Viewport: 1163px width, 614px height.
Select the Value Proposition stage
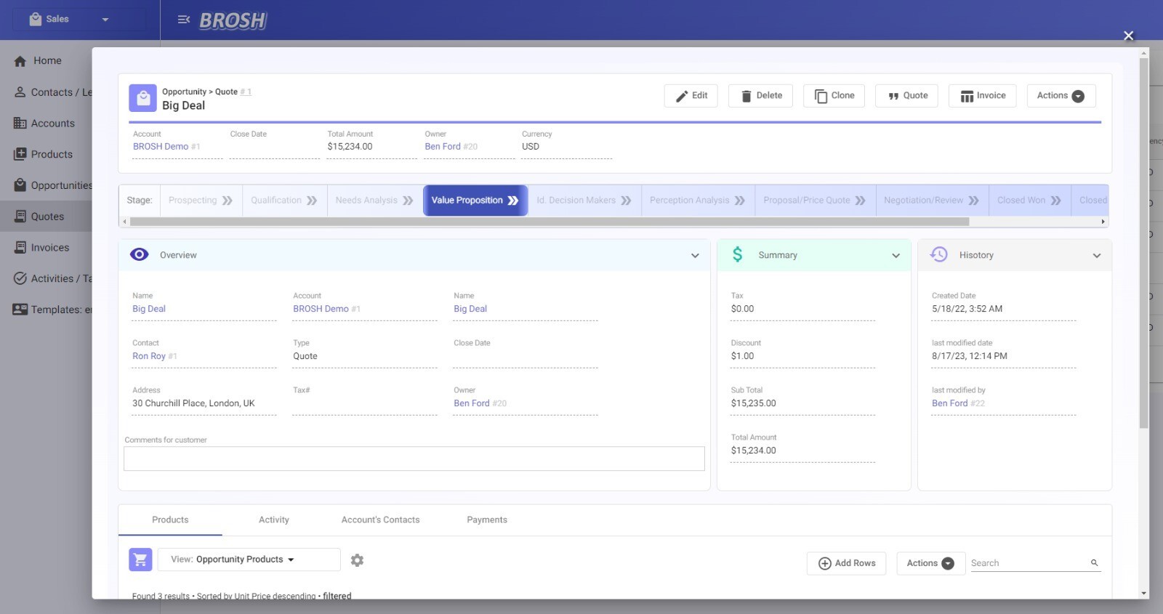click(x=475, y=201)
